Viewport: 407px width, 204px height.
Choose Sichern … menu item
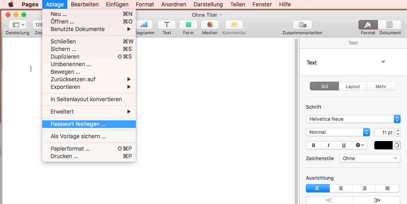point(89,49)
